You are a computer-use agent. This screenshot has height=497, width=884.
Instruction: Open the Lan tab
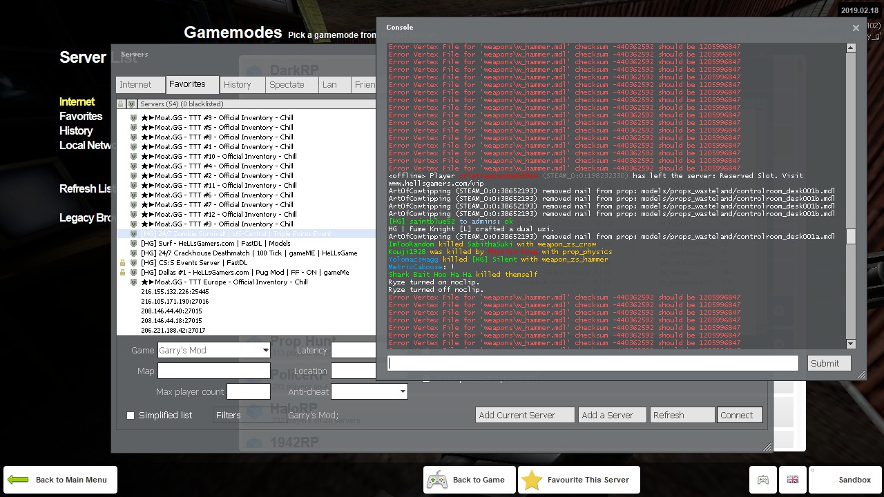coord(335,84)
